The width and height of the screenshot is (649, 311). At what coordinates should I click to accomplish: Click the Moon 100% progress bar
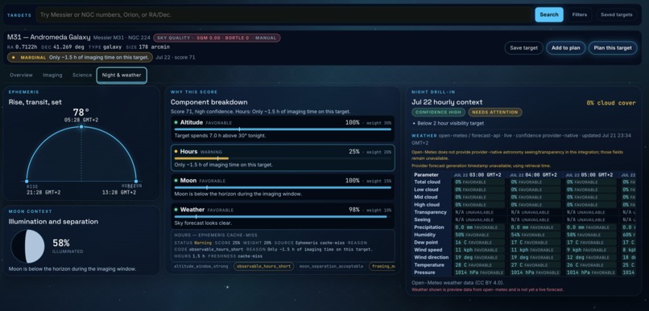point(283,187)
